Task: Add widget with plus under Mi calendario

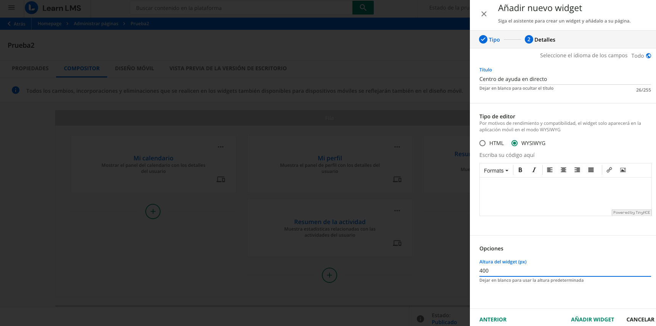Action: click(x=153, y=211)
